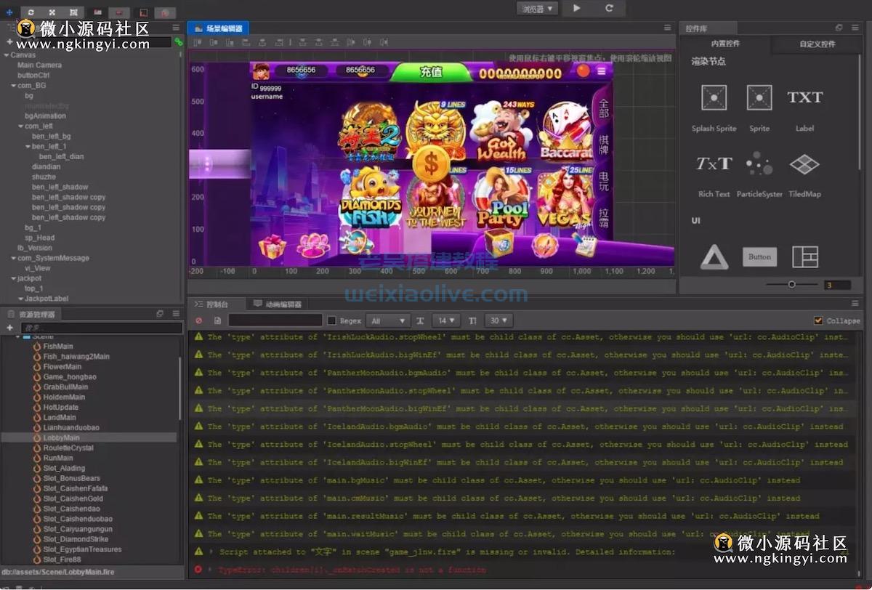Collapse the com_left tree node
The image size is (872, 590).
pos(21,126)
